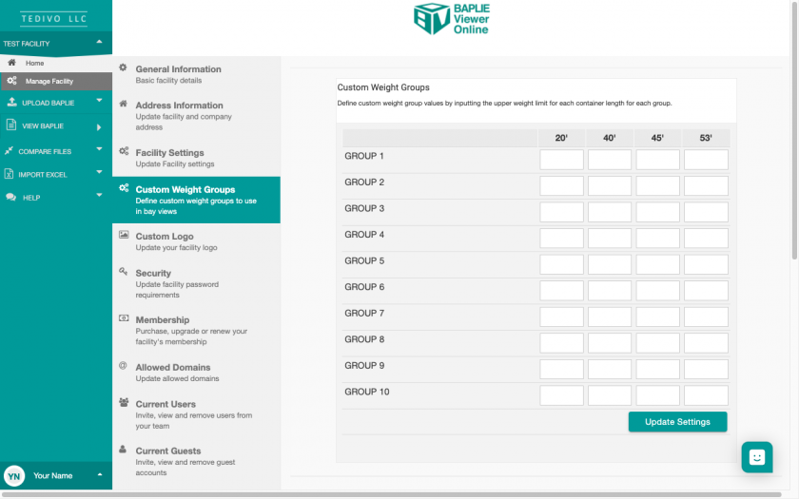The image size is (799, 499).
Task: Click the Custom Logo image icon
Action: 124,235
